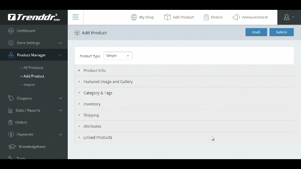Expand the Stats / Reports chevron

(60, 110)
